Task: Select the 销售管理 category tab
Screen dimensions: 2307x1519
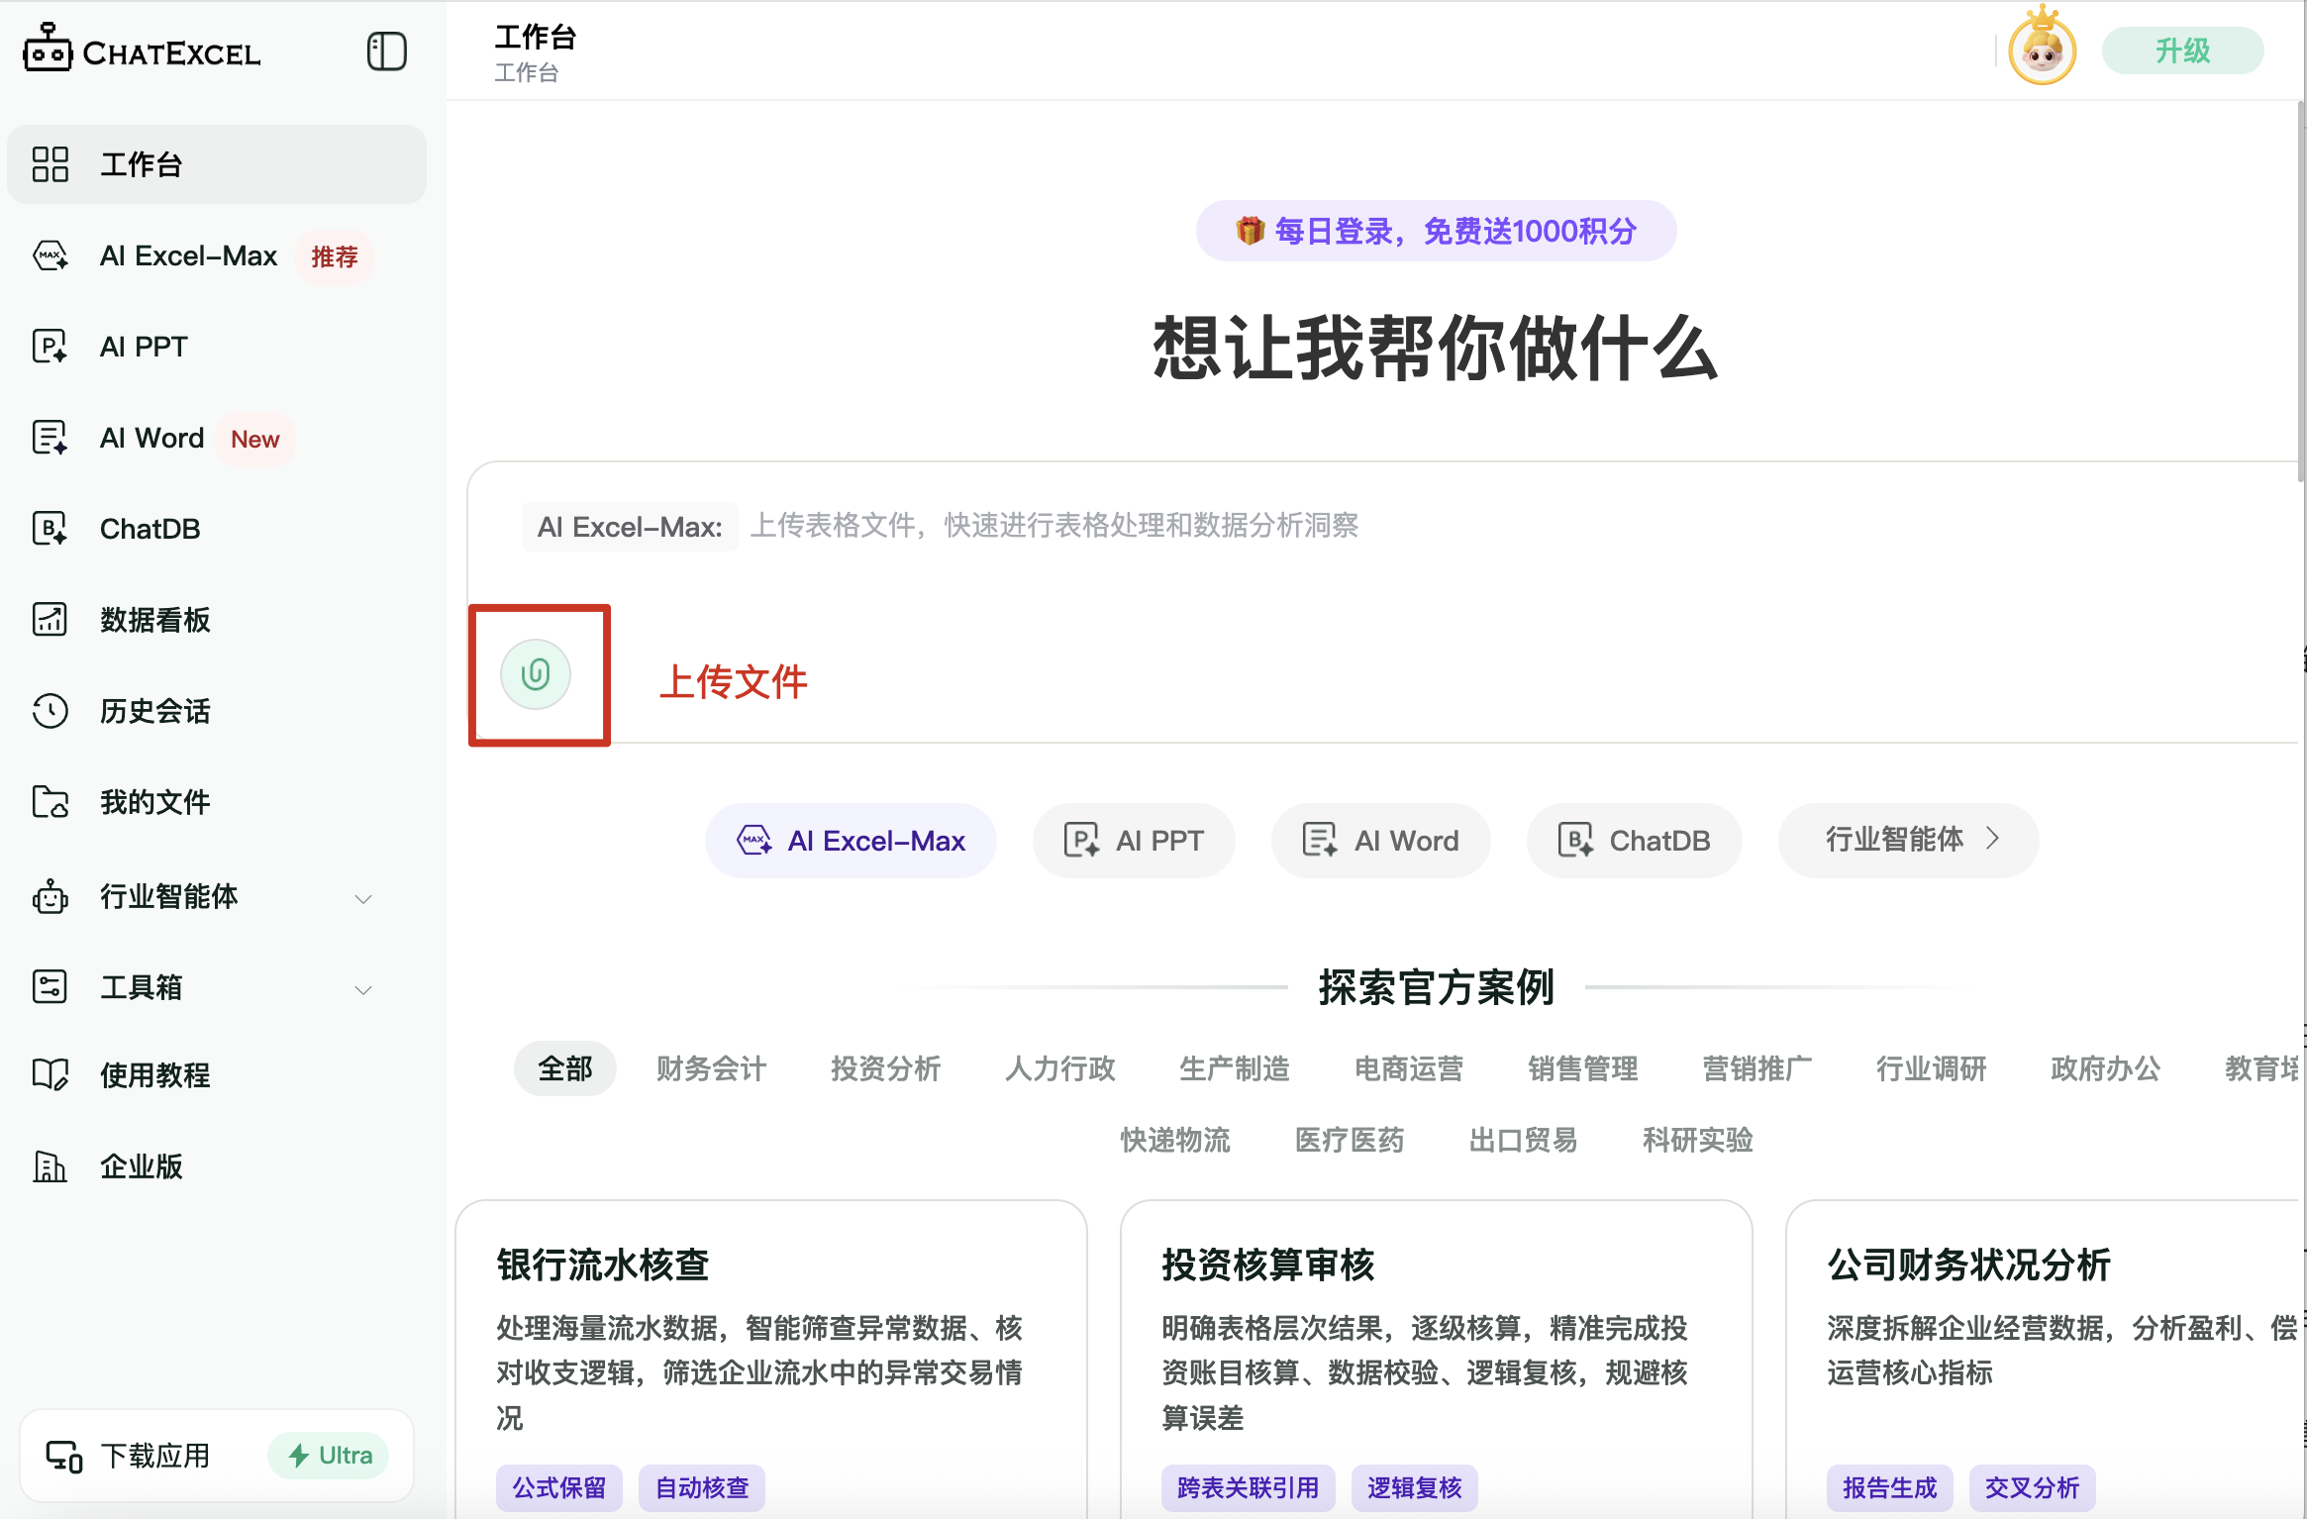Action: coord(1583,1068)
